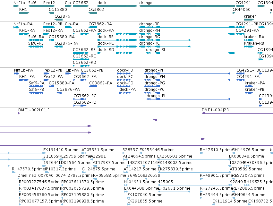Select the CG15880 gene feature

(52, 13)
